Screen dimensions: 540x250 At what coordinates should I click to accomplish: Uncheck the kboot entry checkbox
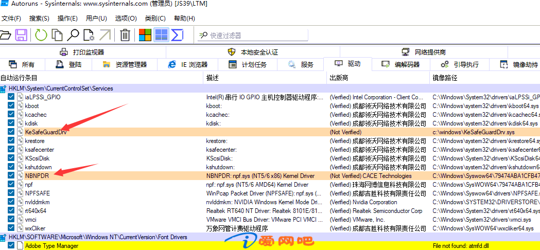[x=11, y=106]
